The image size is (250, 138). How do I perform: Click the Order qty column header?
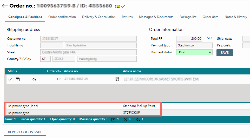point(54,71)
